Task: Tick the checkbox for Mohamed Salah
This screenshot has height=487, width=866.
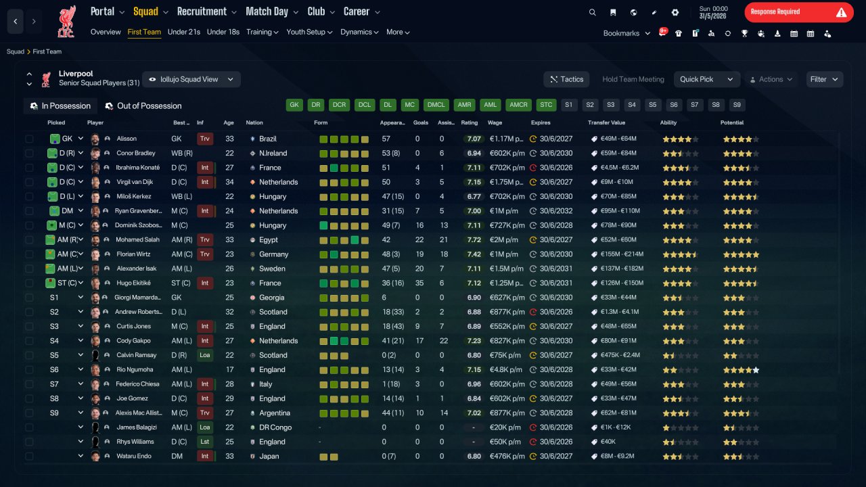Action: click(x=29, y=239)
